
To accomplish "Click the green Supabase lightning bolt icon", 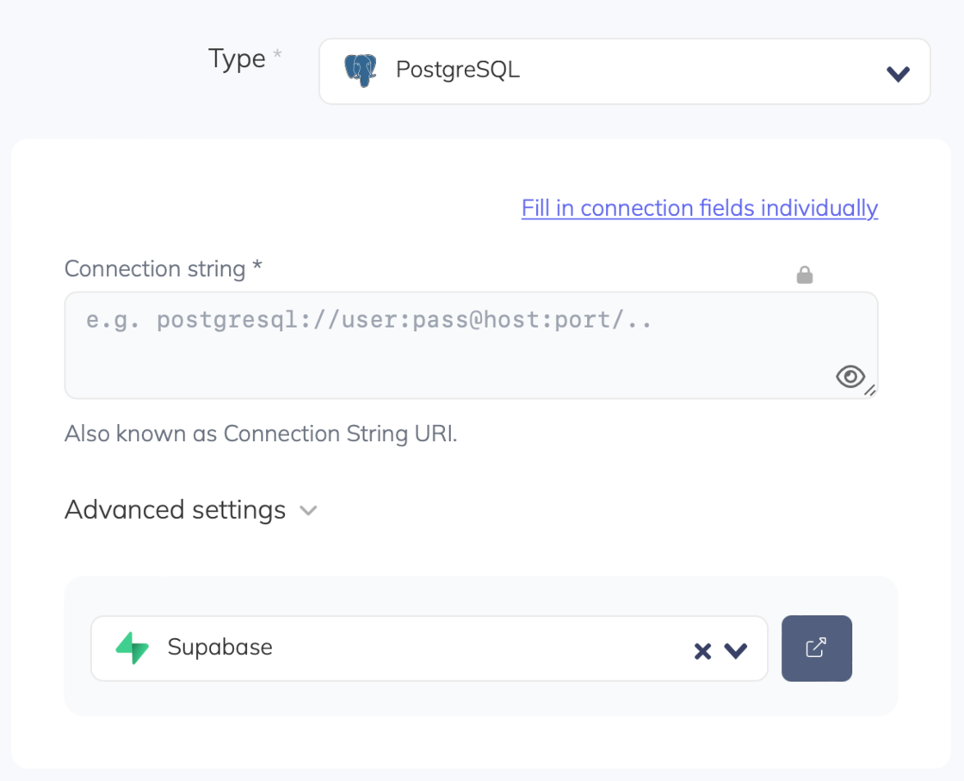I will (x=133, y=648).
